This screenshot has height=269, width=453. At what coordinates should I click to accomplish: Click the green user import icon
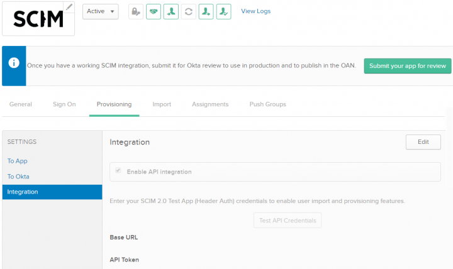[171, 11]
